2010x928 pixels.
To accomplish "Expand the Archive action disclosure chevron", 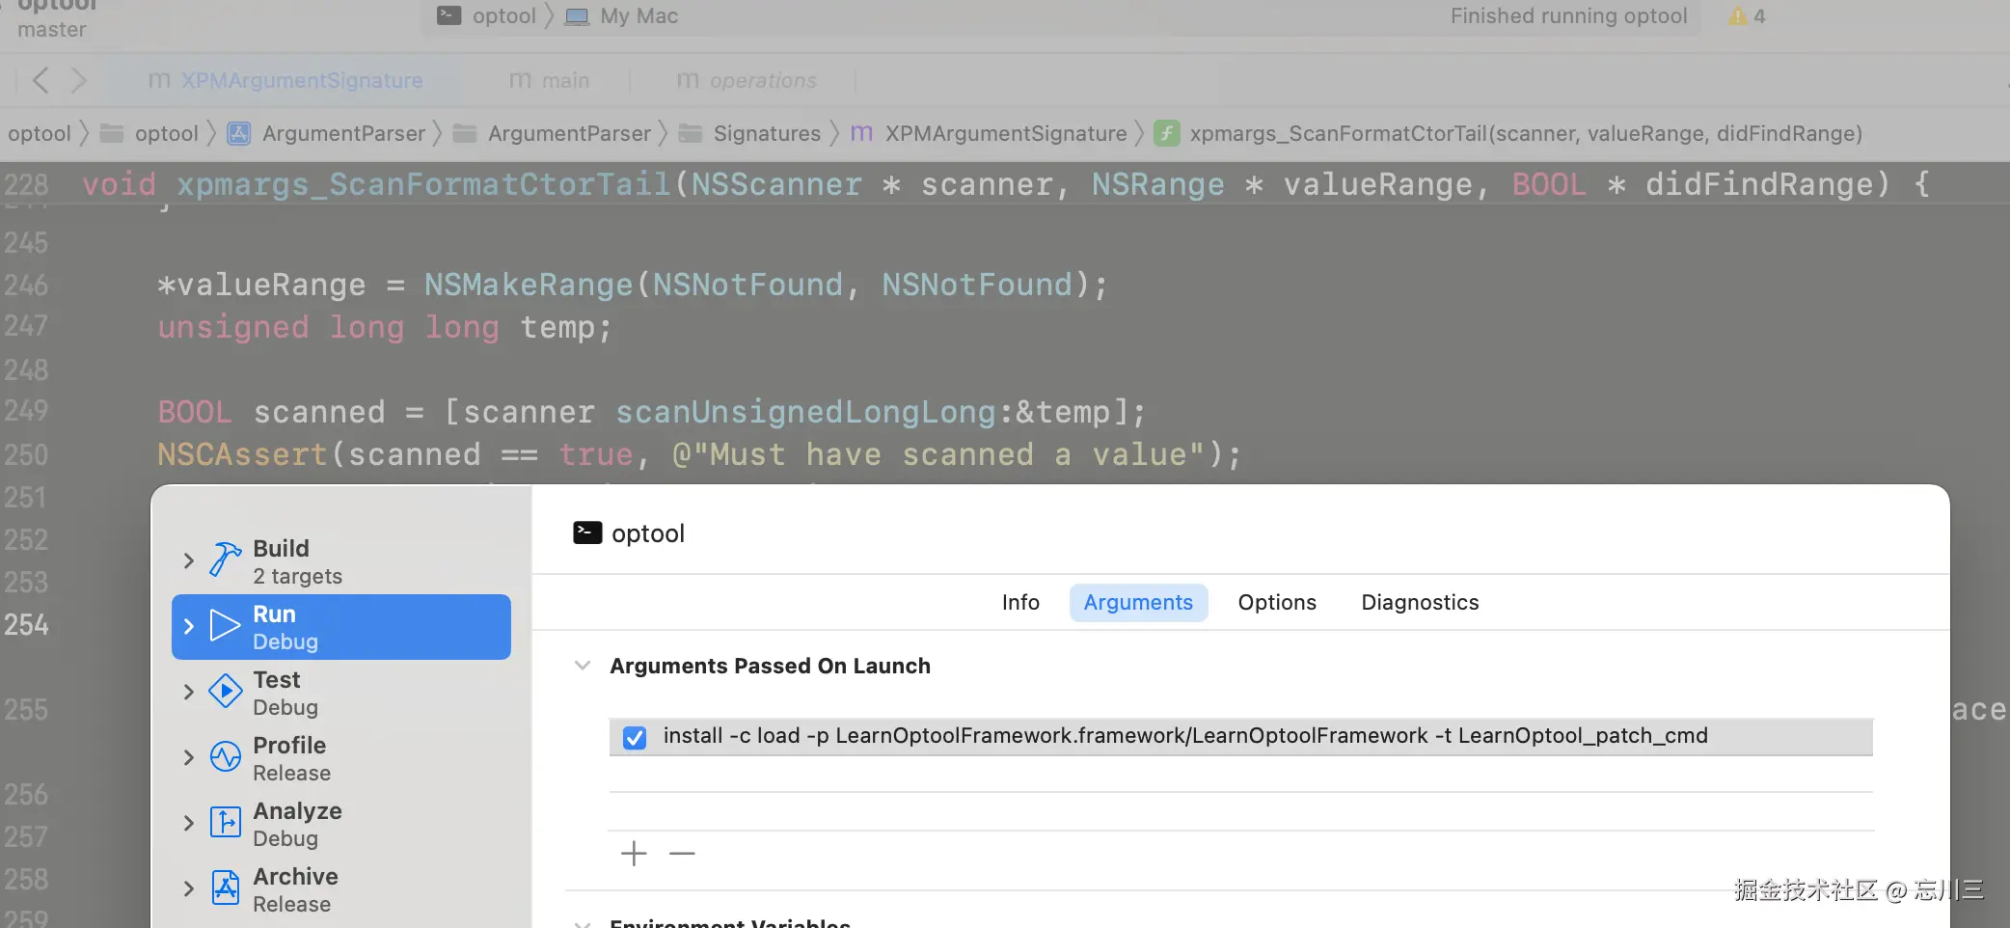I will [189, 888].
